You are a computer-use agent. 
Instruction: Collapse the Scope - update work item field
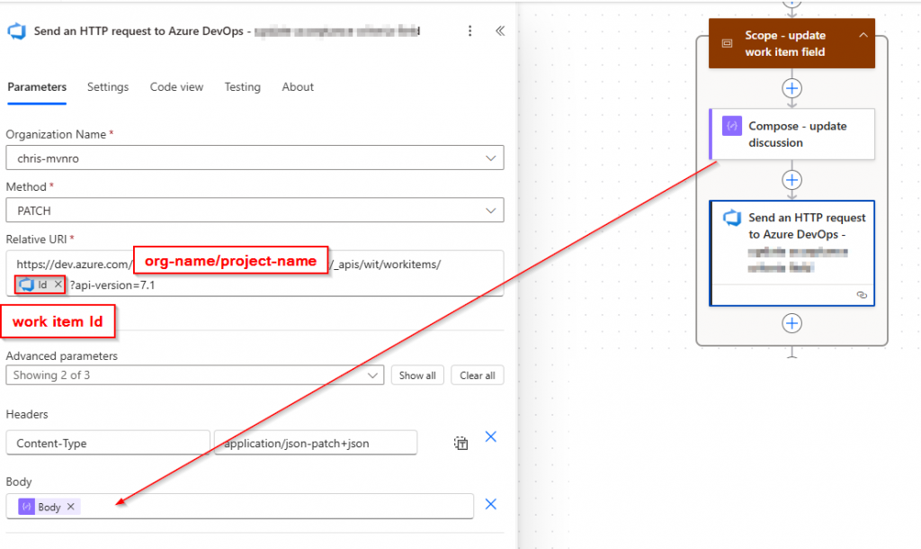[x=863, y=35]
